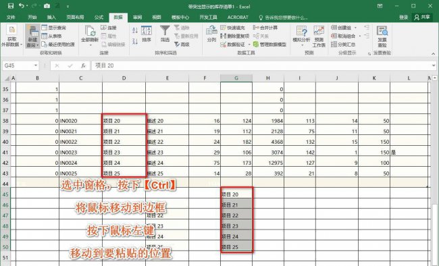Select row 41 header

pos(5,153)
